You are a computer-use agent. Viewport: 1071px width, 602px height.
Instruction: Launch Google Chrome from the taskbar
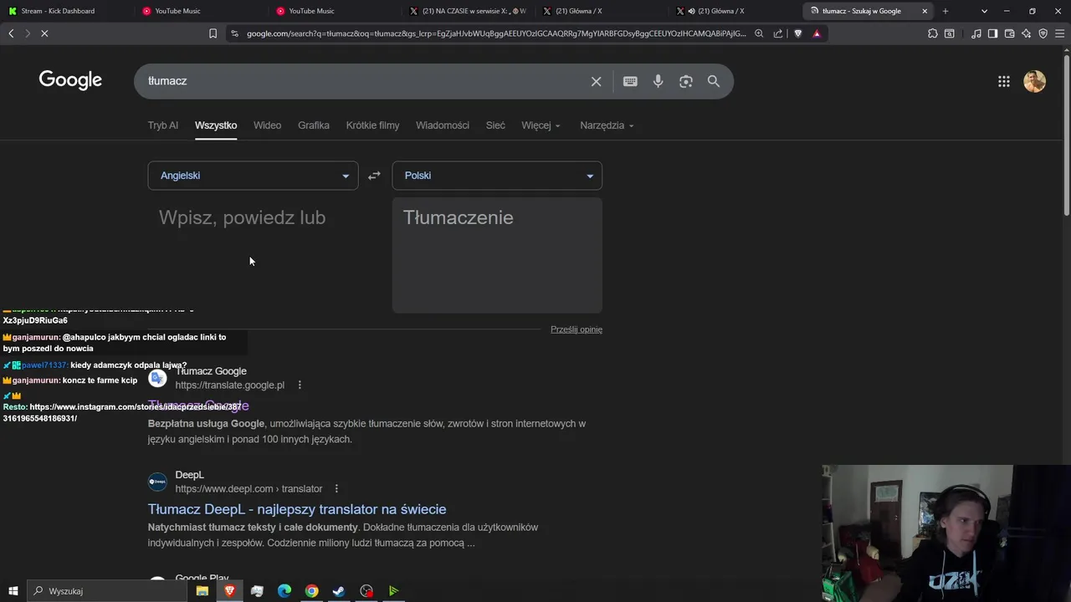pos(311,591)
